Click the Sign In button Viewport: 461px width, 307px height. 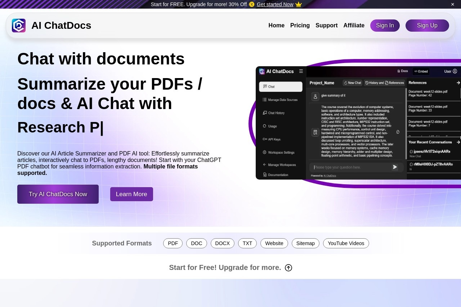[x=385, y=26]
